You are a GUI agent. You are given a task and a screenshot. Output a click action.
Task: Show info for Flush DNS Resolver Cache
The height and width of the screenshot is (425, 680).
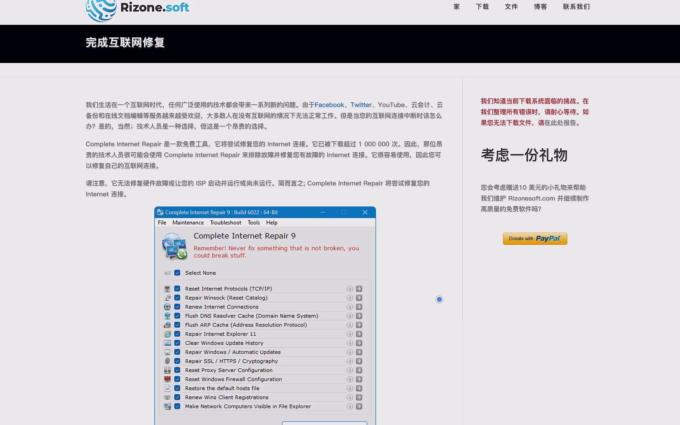point(349,316)
